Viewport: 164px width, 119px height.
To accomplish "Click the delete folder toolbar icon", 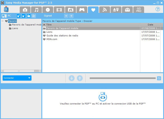I will click(34, 16).
